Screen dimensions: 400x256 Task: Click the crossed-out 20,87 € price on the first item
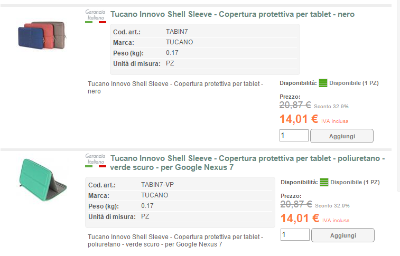pos(295,105)
